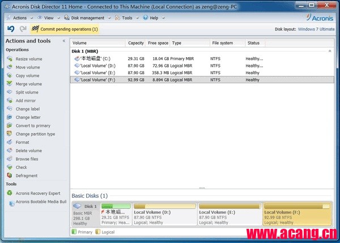
Task: Open the Help menu
Action: click(154, 18)
